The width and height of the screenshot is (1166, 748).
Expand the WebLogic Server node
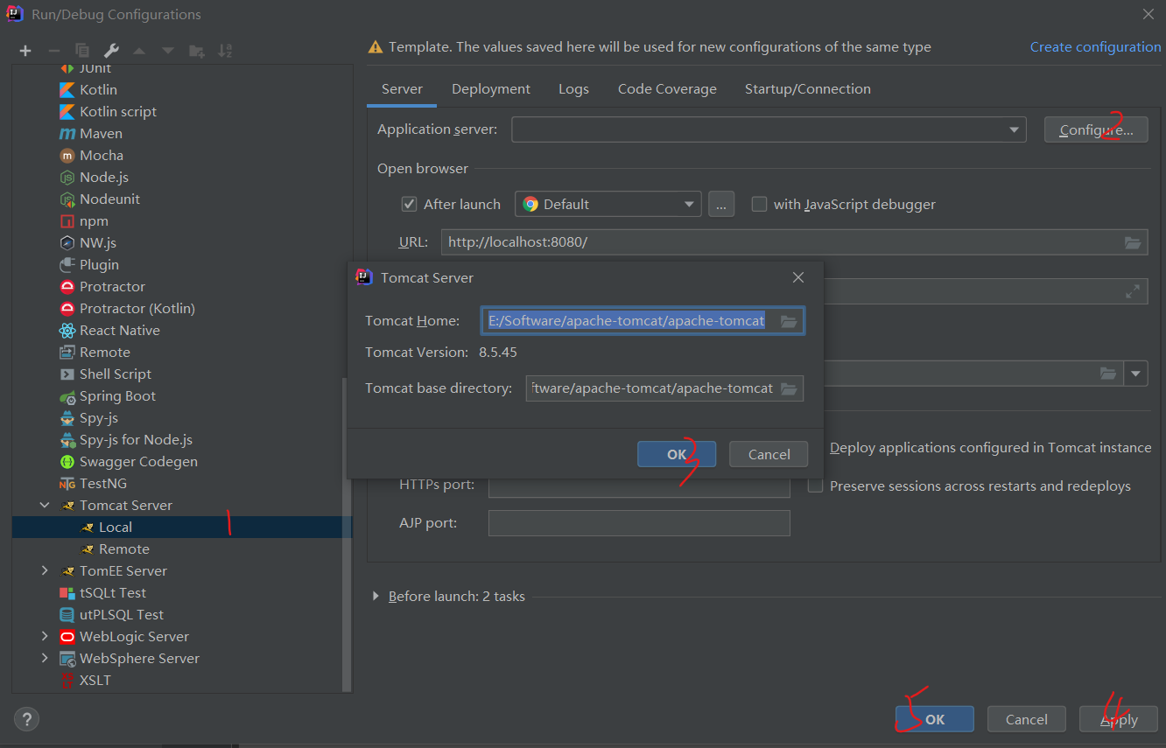pos(45,636)
